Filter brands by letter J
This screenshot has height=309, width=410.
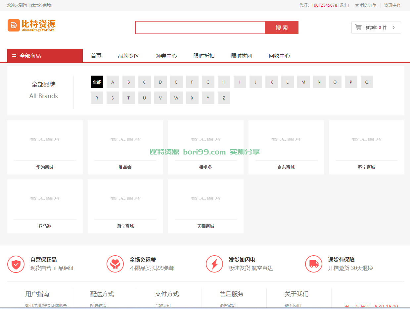point(256,82)
